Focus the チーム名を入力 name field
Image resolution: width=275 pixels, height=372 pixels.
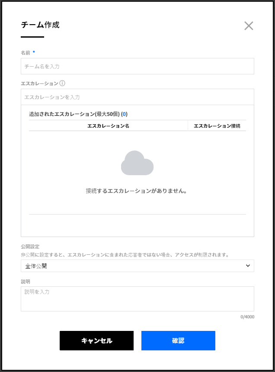click(x=137, y=67)
